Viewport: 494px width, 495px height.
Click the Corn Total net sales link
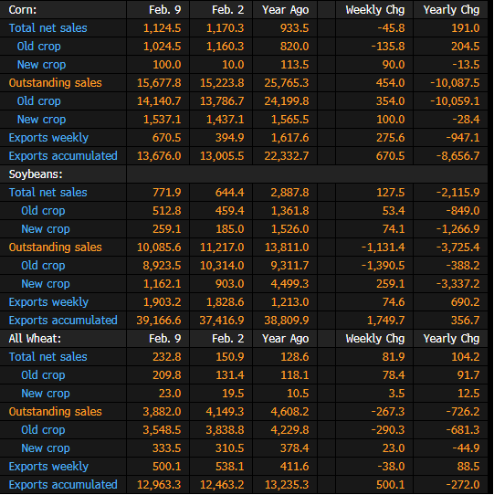[48, 28]
